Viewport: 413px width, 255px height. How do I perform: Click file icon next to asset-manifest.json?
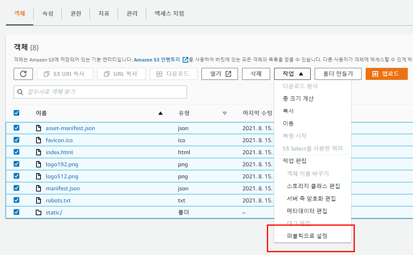coord(39,128)
